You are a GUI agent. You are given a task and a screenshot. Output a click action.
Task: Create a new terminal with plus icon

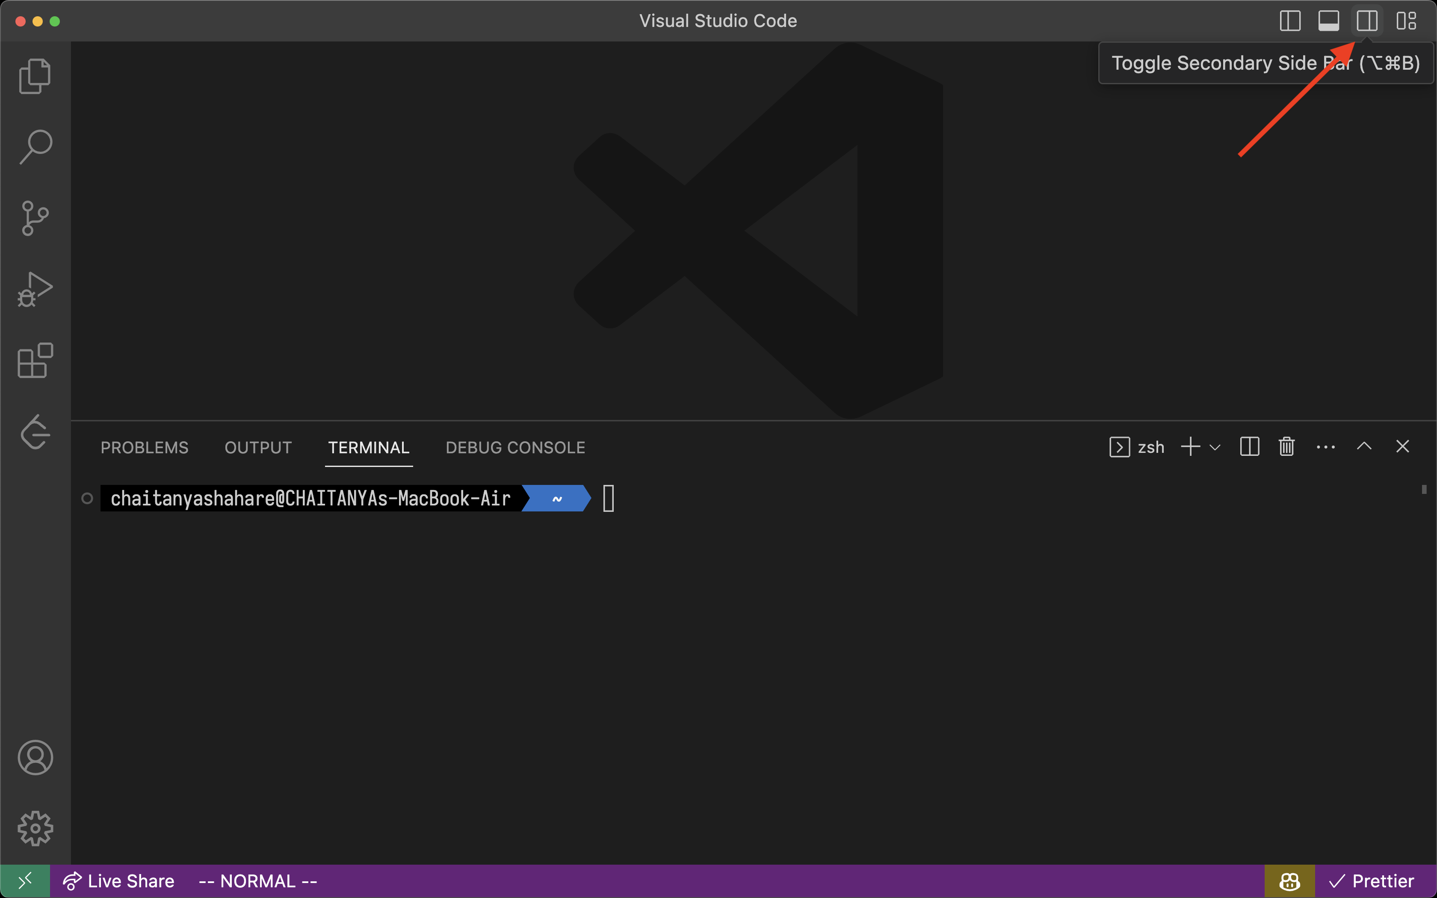(x=1191, y=446)
